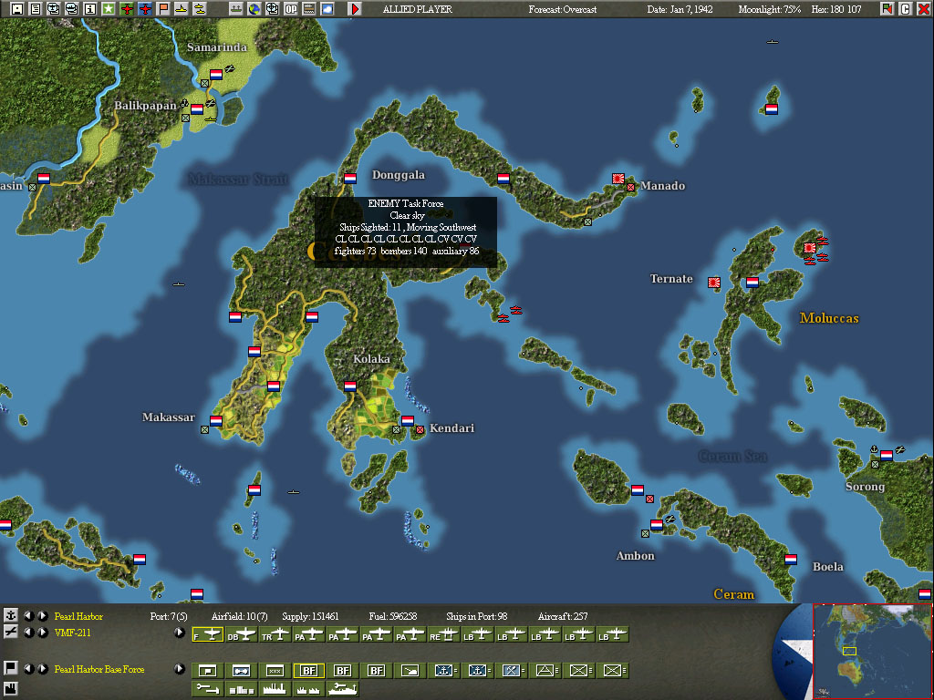Screen dimensions: 934x700
Task: Click the anchor icon beside Pearl Harbor
Action: point(11,615)
